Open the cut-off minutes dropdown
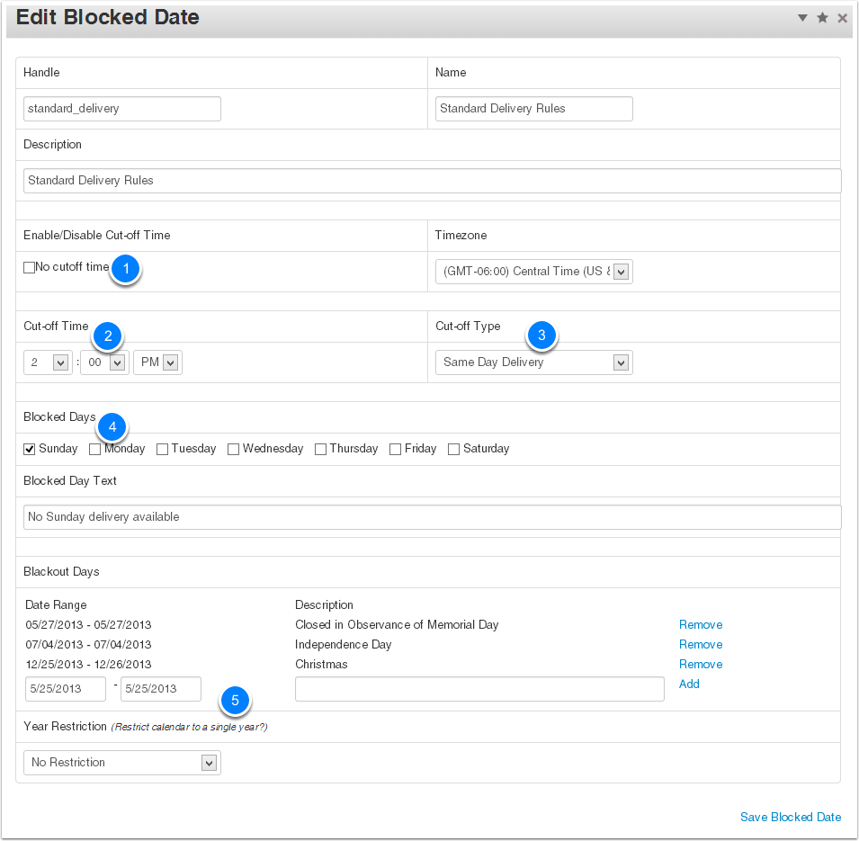The image size is (859, 841). coord(104,362)
